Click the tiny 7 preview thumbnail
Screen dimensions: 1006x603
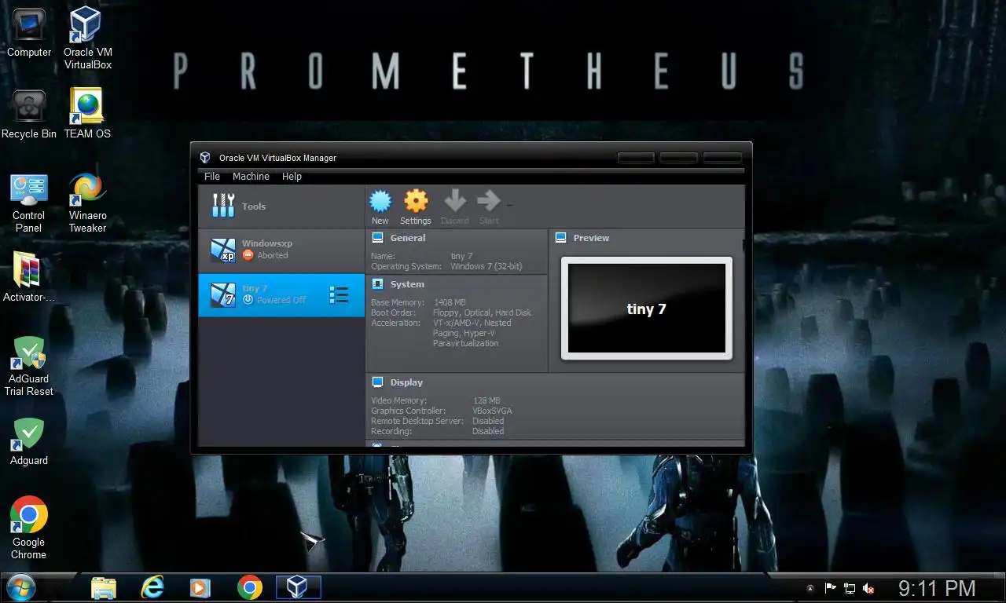(647, 309)
